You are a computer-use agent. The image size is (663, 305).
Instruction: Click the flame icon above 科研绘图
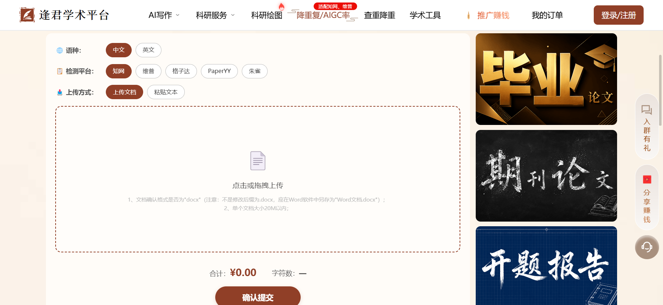(x=282, y=6)
